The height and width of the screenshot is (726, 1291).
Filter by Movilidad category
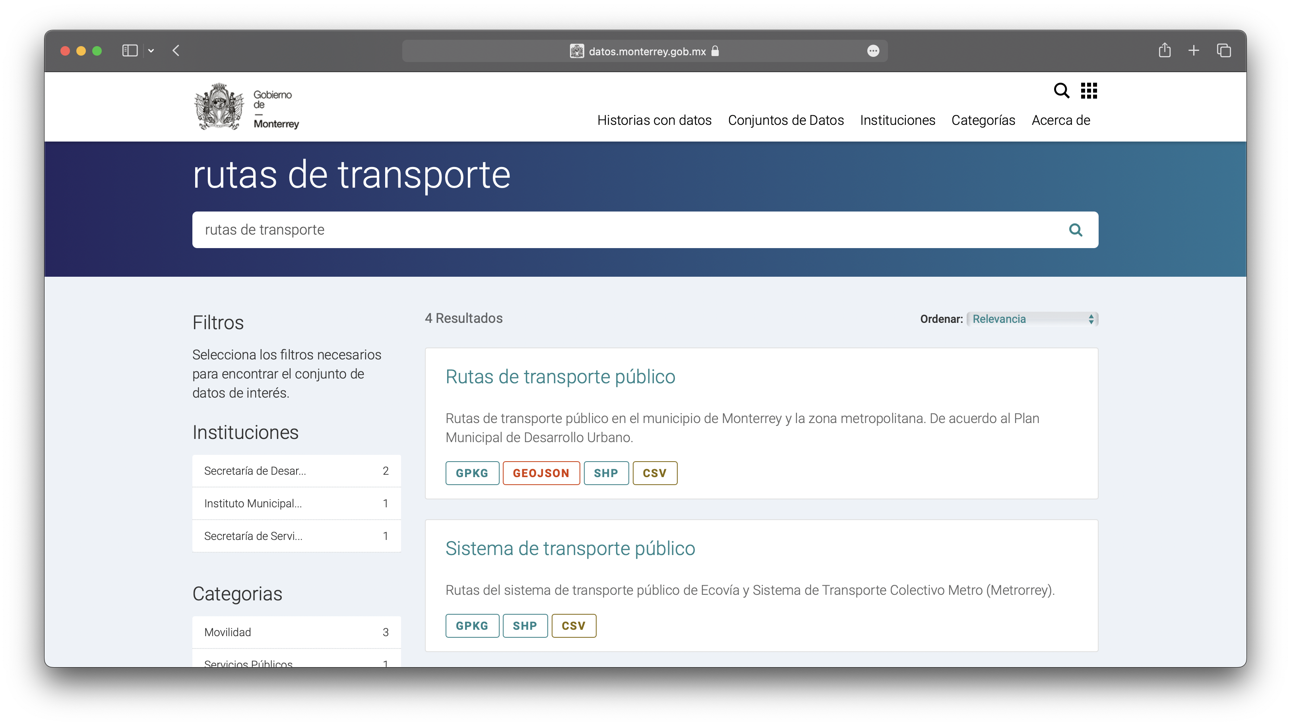(x=296, y=632)
